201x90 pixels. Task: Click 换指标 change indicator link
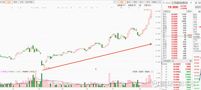click(147, 72)
